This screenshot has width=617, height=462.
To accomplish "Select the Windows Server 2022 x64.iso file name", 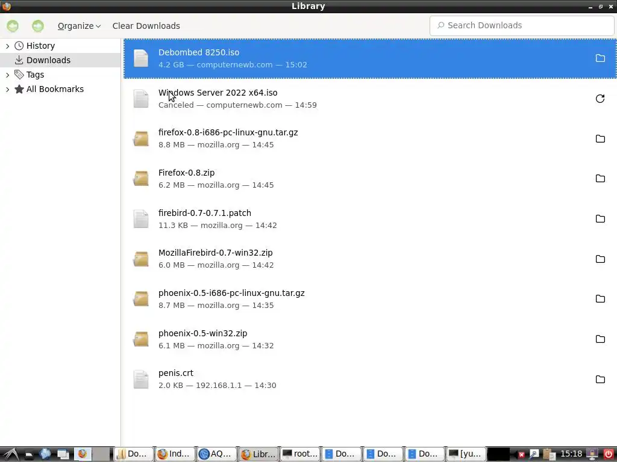I will click(x=218, y=93).
